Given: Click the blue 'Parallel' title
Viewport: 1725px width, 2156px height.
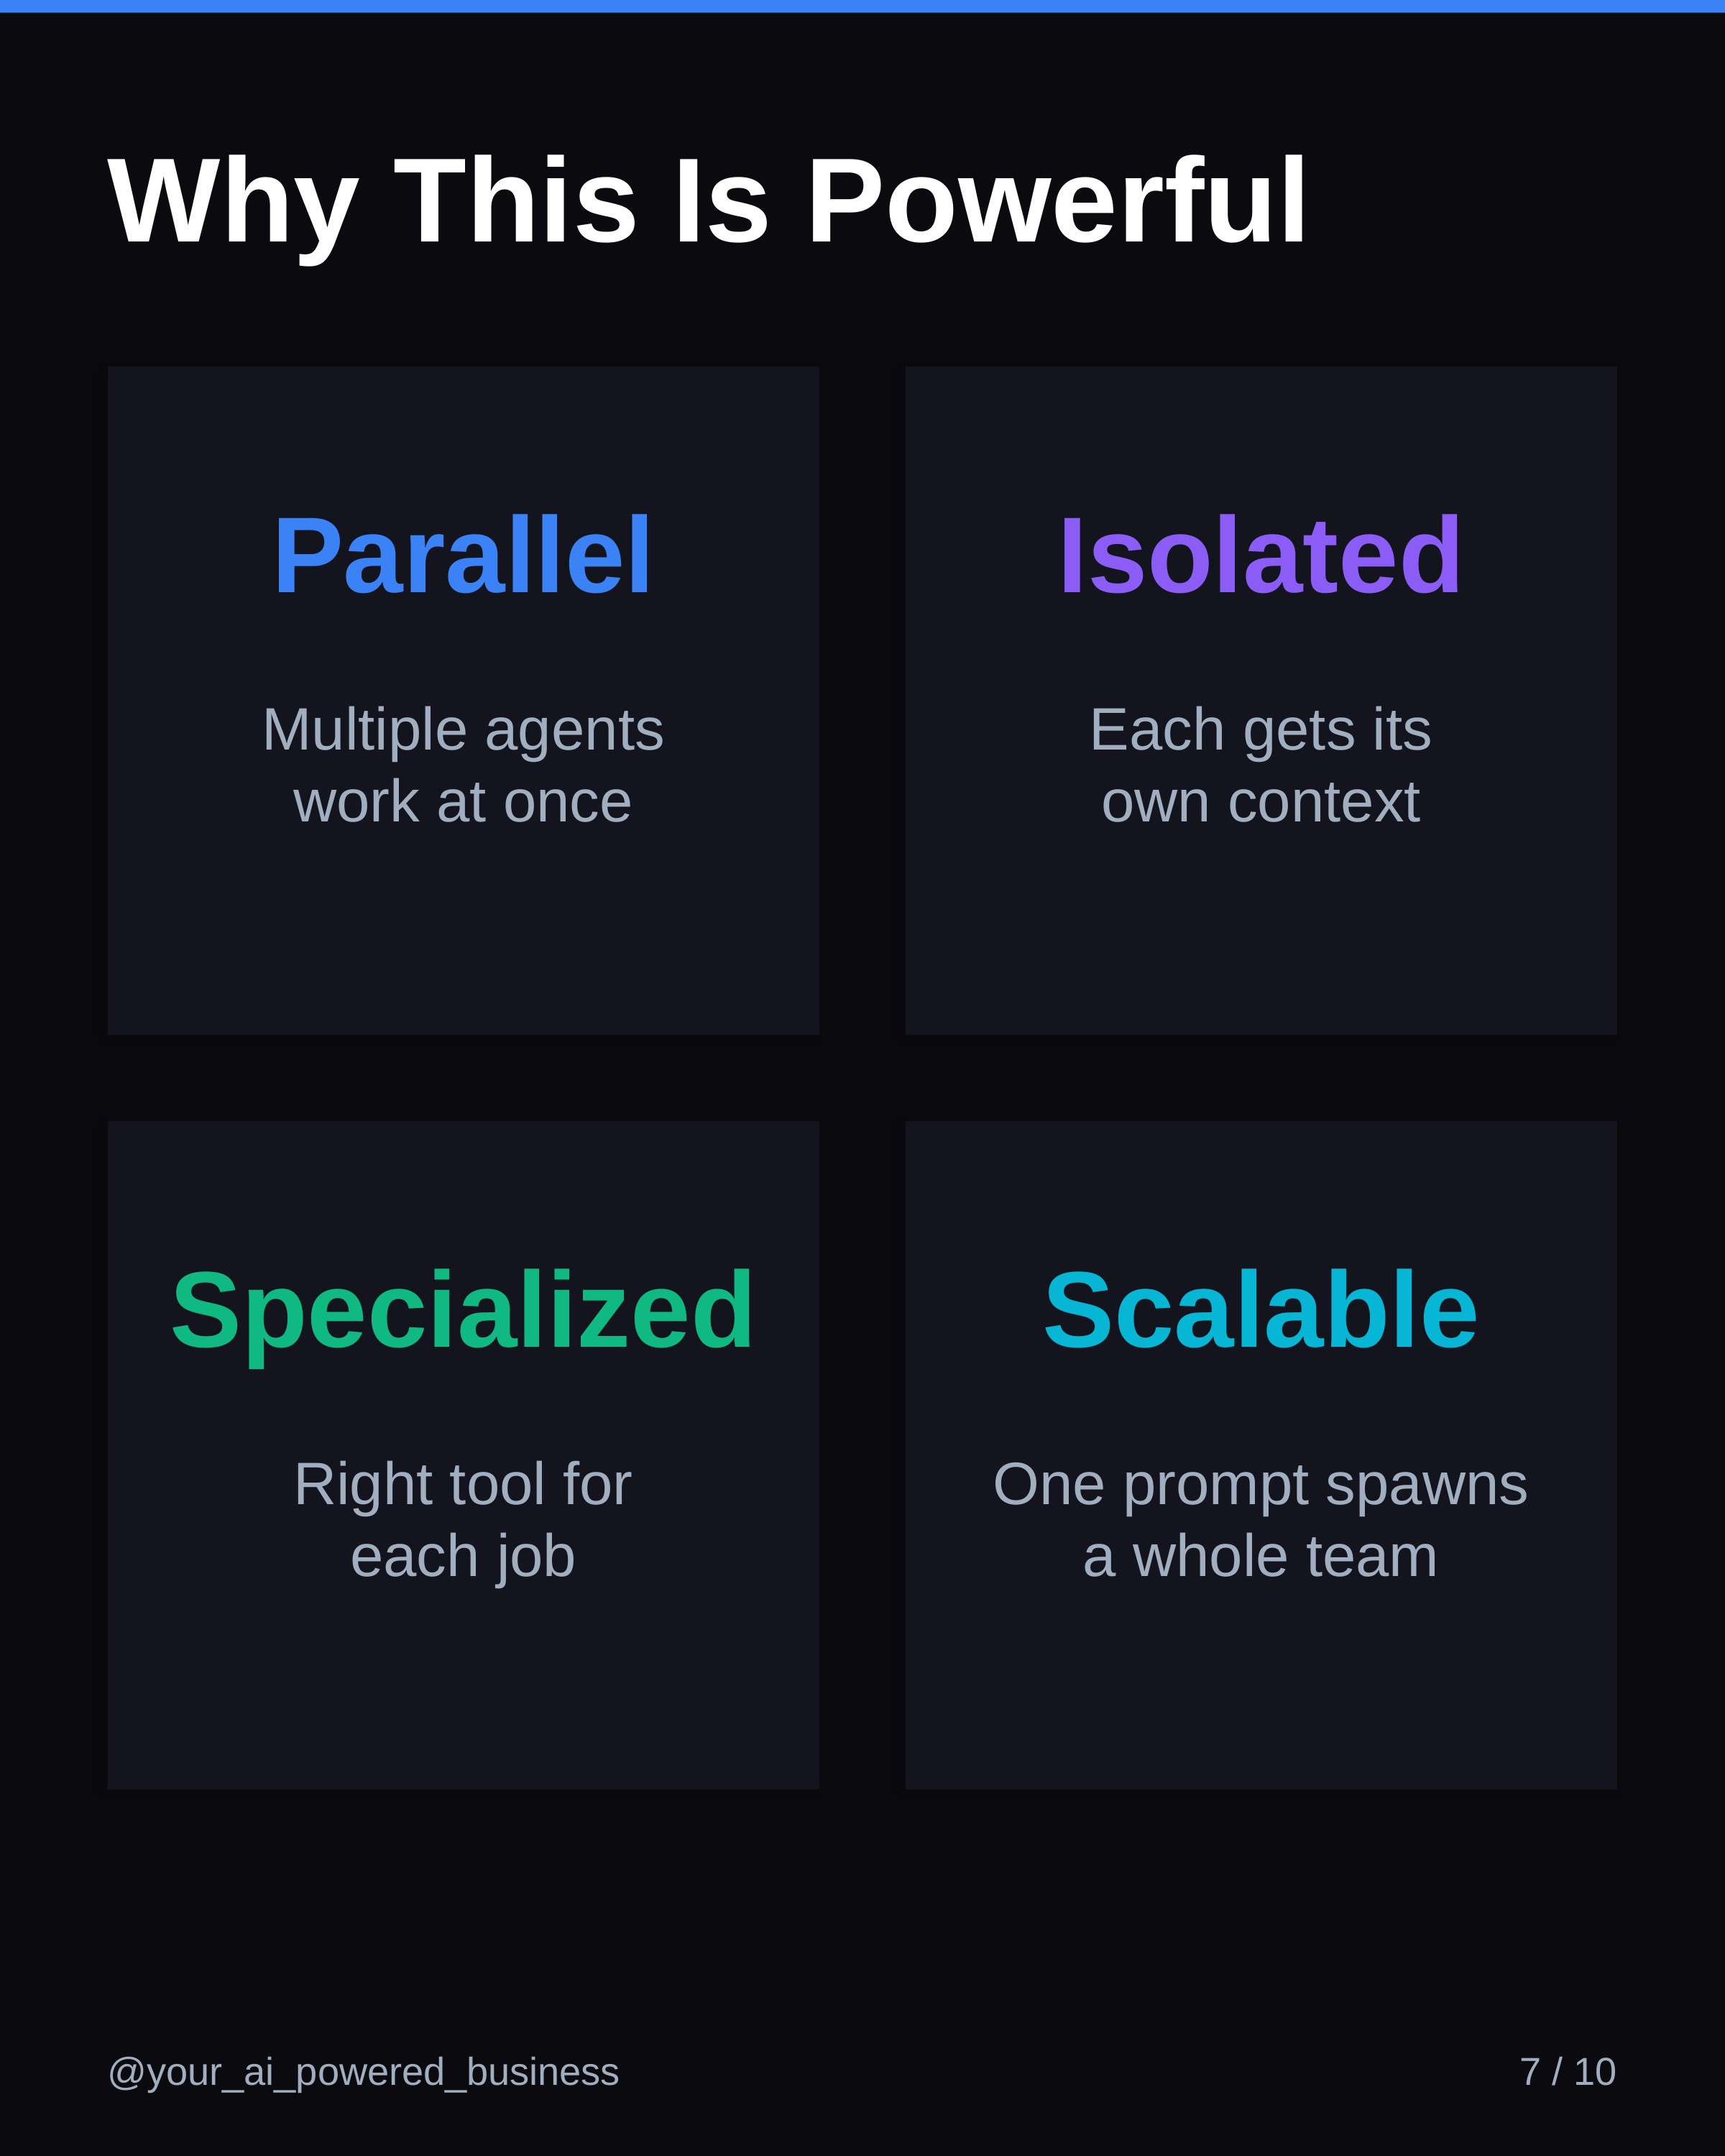Looking at the screenshot, I should (x=462, y=556).
